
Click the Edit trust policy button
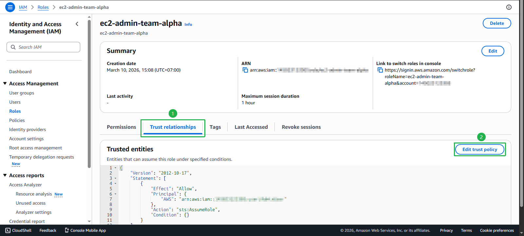[480, 149]
